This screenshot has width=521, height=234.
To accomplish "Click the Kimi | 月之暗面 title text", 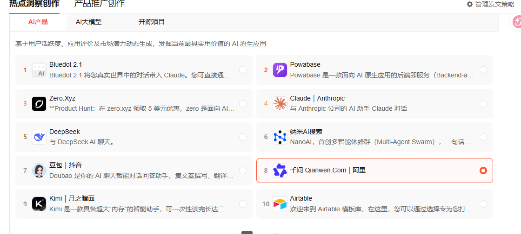I will tap(72, 199).
